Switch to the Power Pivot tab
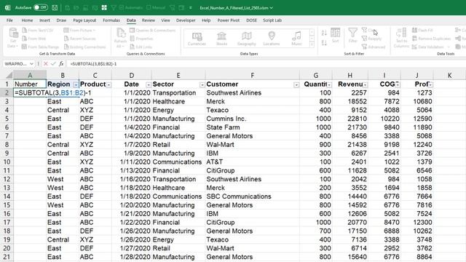Screen dimensions: 466x262 [x=228, y=20]
